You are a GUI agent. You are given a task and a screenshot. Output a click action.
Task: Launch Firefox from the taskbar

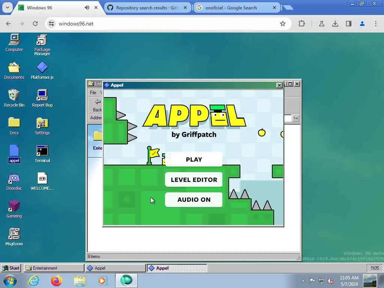point(57,280)
